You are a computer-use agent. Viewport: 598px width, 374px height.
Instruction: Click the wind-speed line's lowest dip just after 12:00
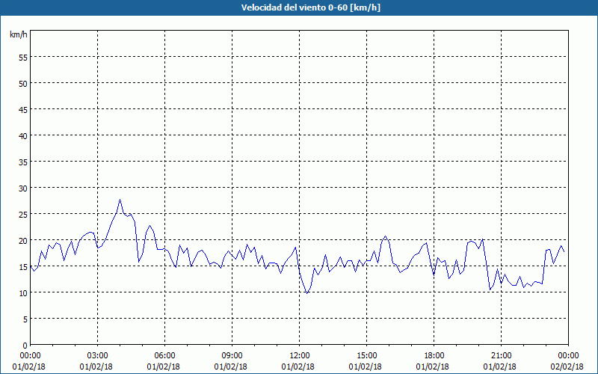tap(307, 293)
